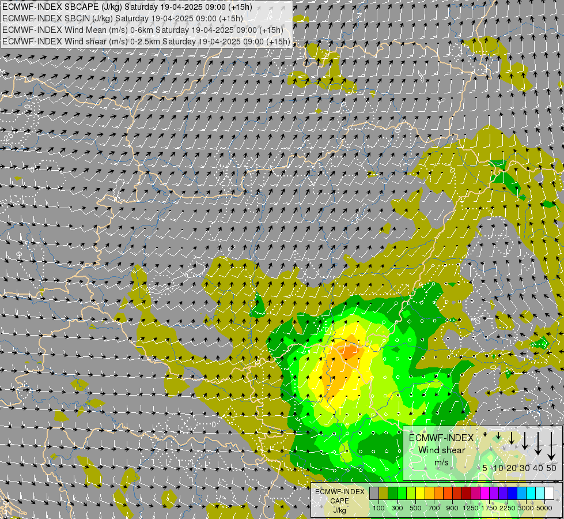The image size is (564, 519).
Task: Select the amber-gold CAPE legend swatch
Action: (x=429, y=493)
